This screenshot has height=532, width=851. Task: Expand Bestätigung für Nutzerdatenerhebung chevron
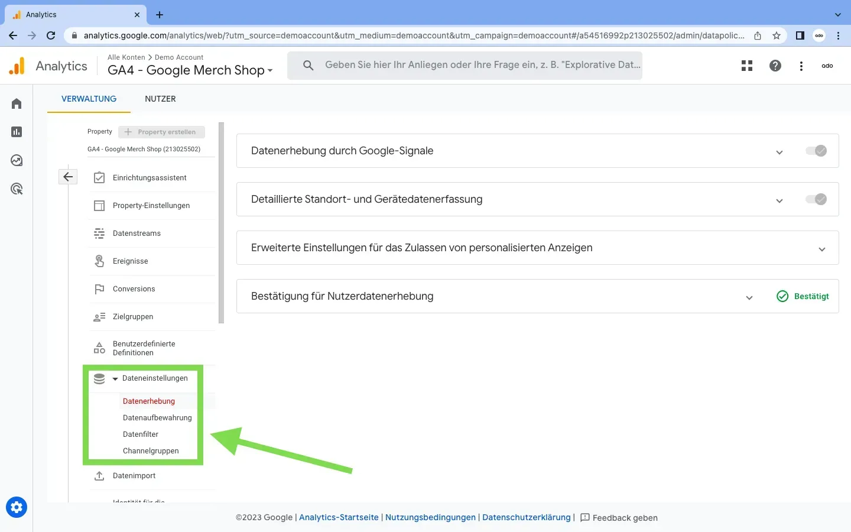749,297
